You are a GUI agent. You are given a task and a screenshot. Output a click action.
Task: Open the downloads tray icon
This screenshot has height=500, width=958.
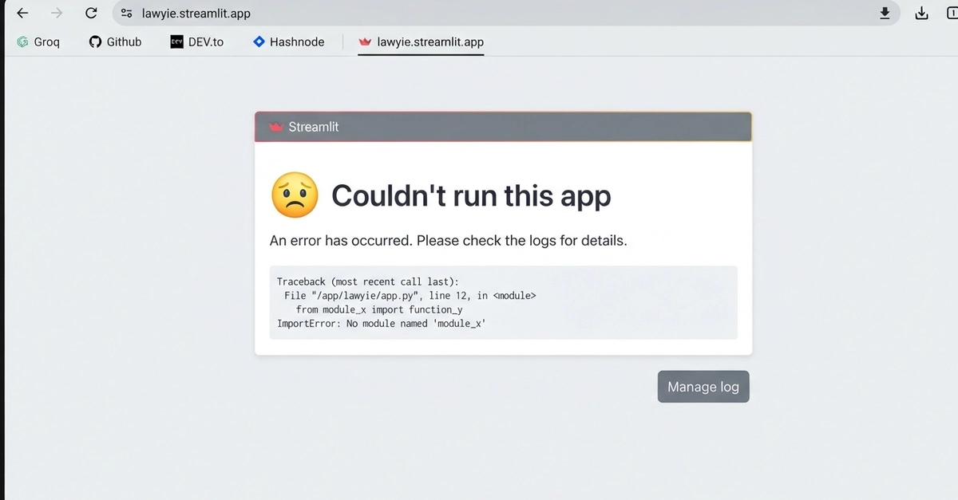point(921,13)
